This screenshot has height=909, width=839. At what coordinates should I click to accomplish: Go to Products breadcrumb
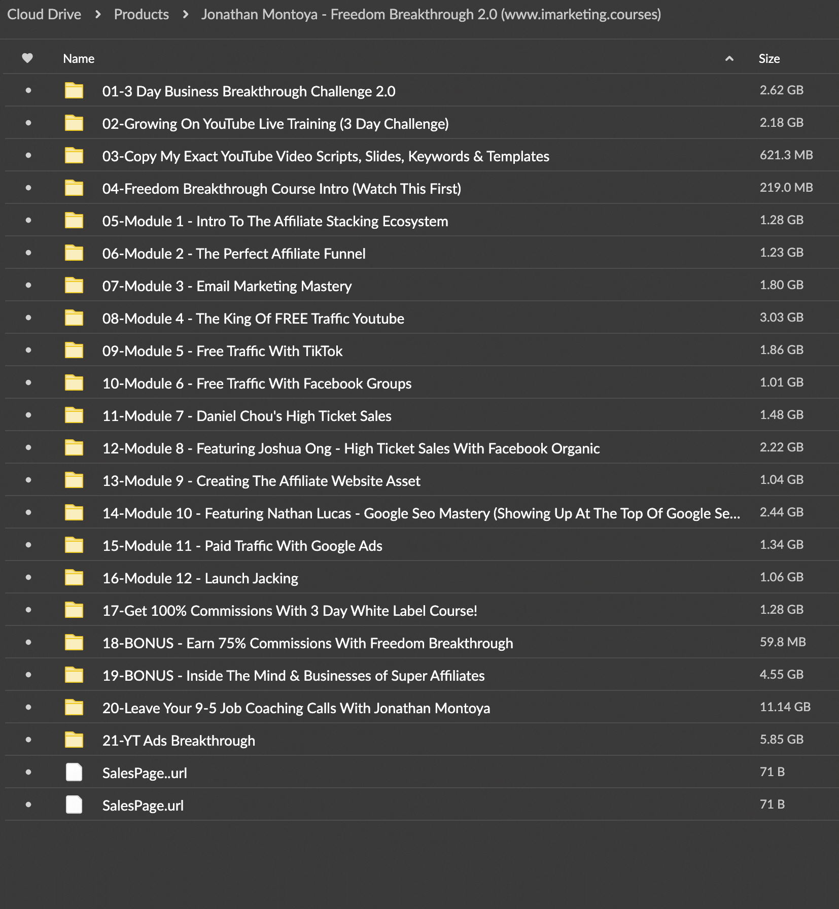click(x=141, y=14)
